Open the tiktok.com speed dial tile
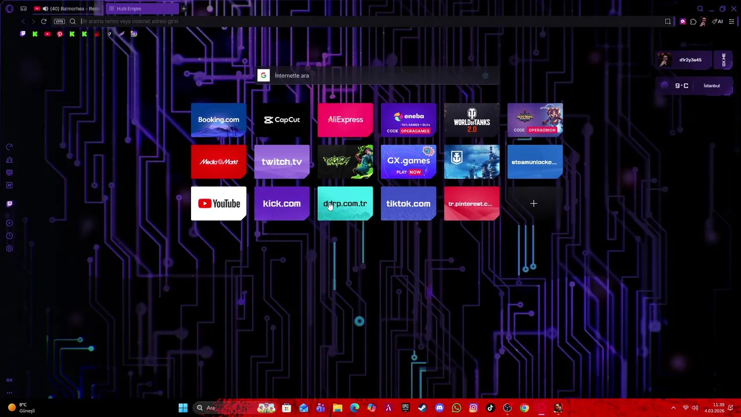 [408, 204]
